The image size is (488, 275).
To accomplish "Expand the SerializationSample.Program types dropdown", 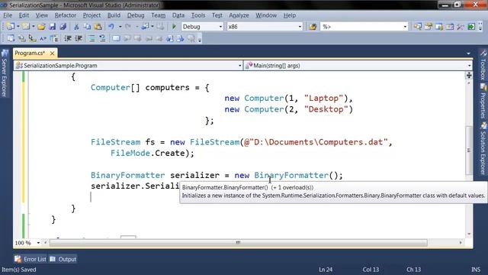I will click(x=239, y=66).
